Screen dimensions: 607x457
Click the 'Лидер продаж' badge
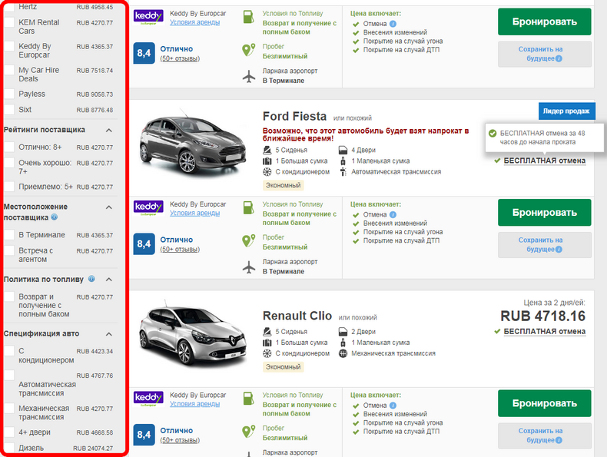[x=566, y=111]
